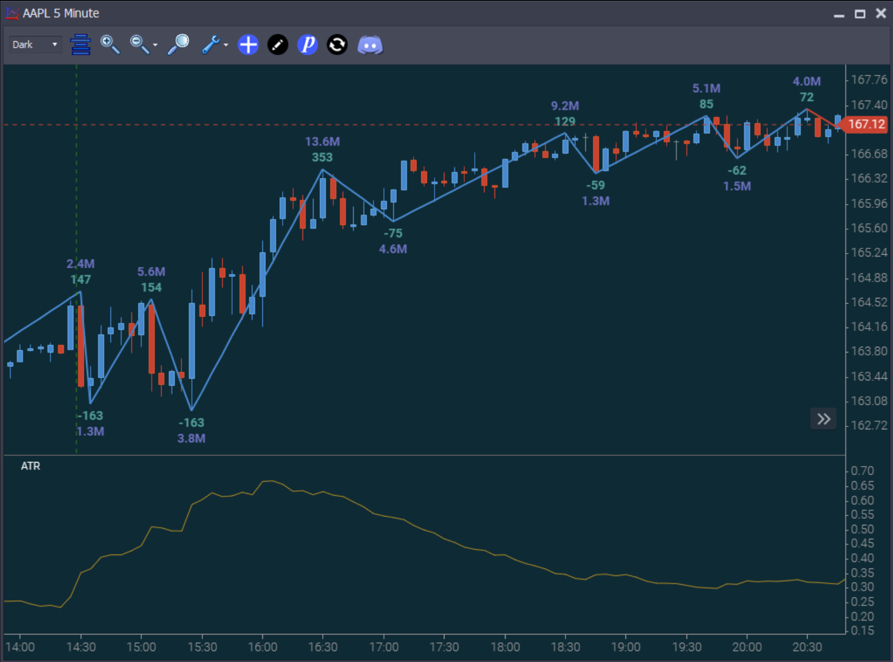Click the -62 swing low label

pos(737,170)
